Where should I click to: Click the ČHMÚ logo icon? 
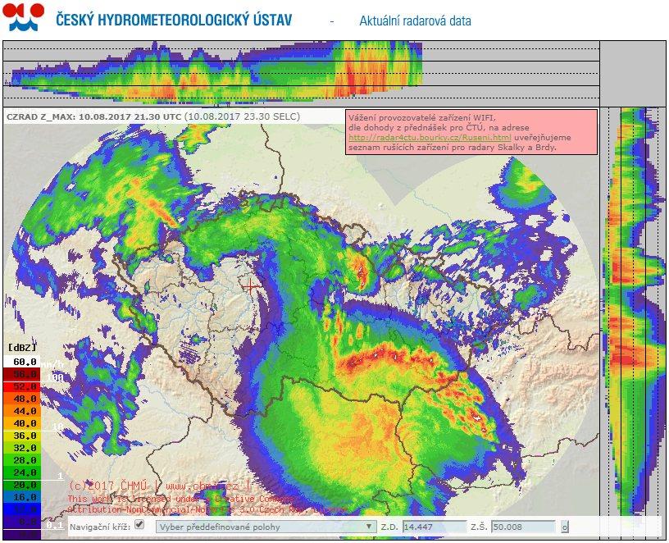[24, 17]
